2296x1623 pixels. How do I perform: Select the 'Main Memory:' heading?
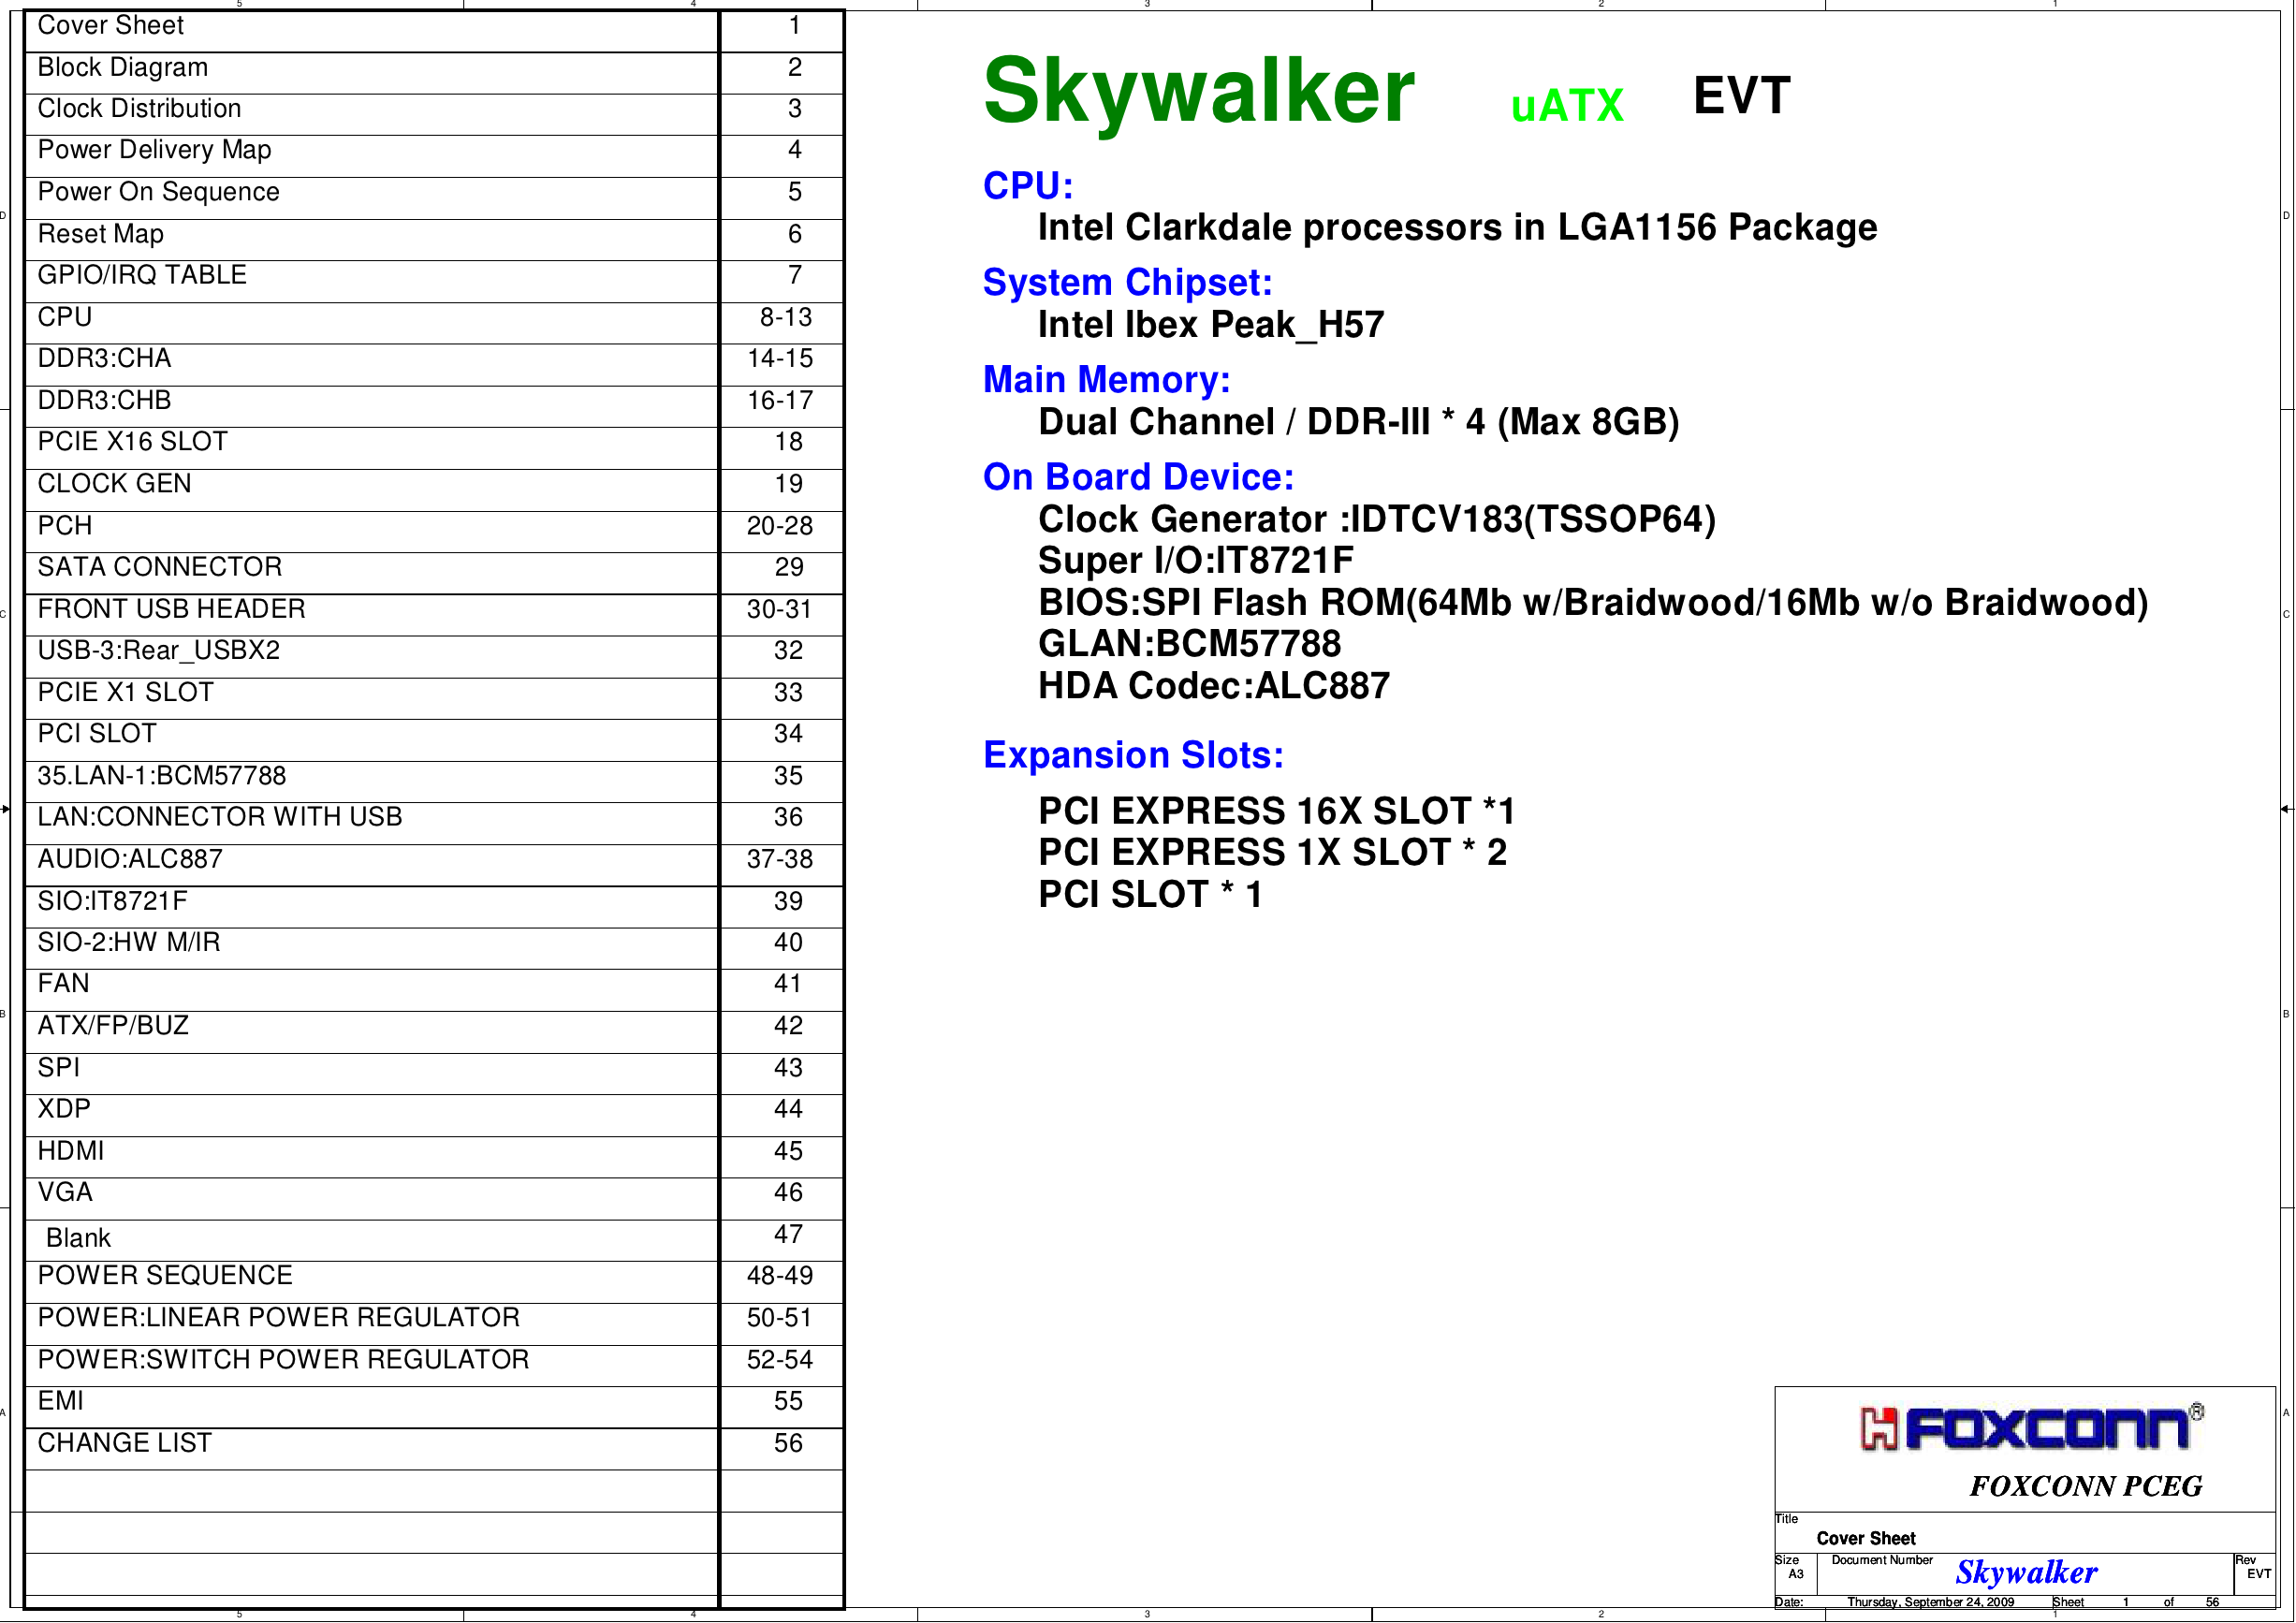click(x=1106, y=380)
